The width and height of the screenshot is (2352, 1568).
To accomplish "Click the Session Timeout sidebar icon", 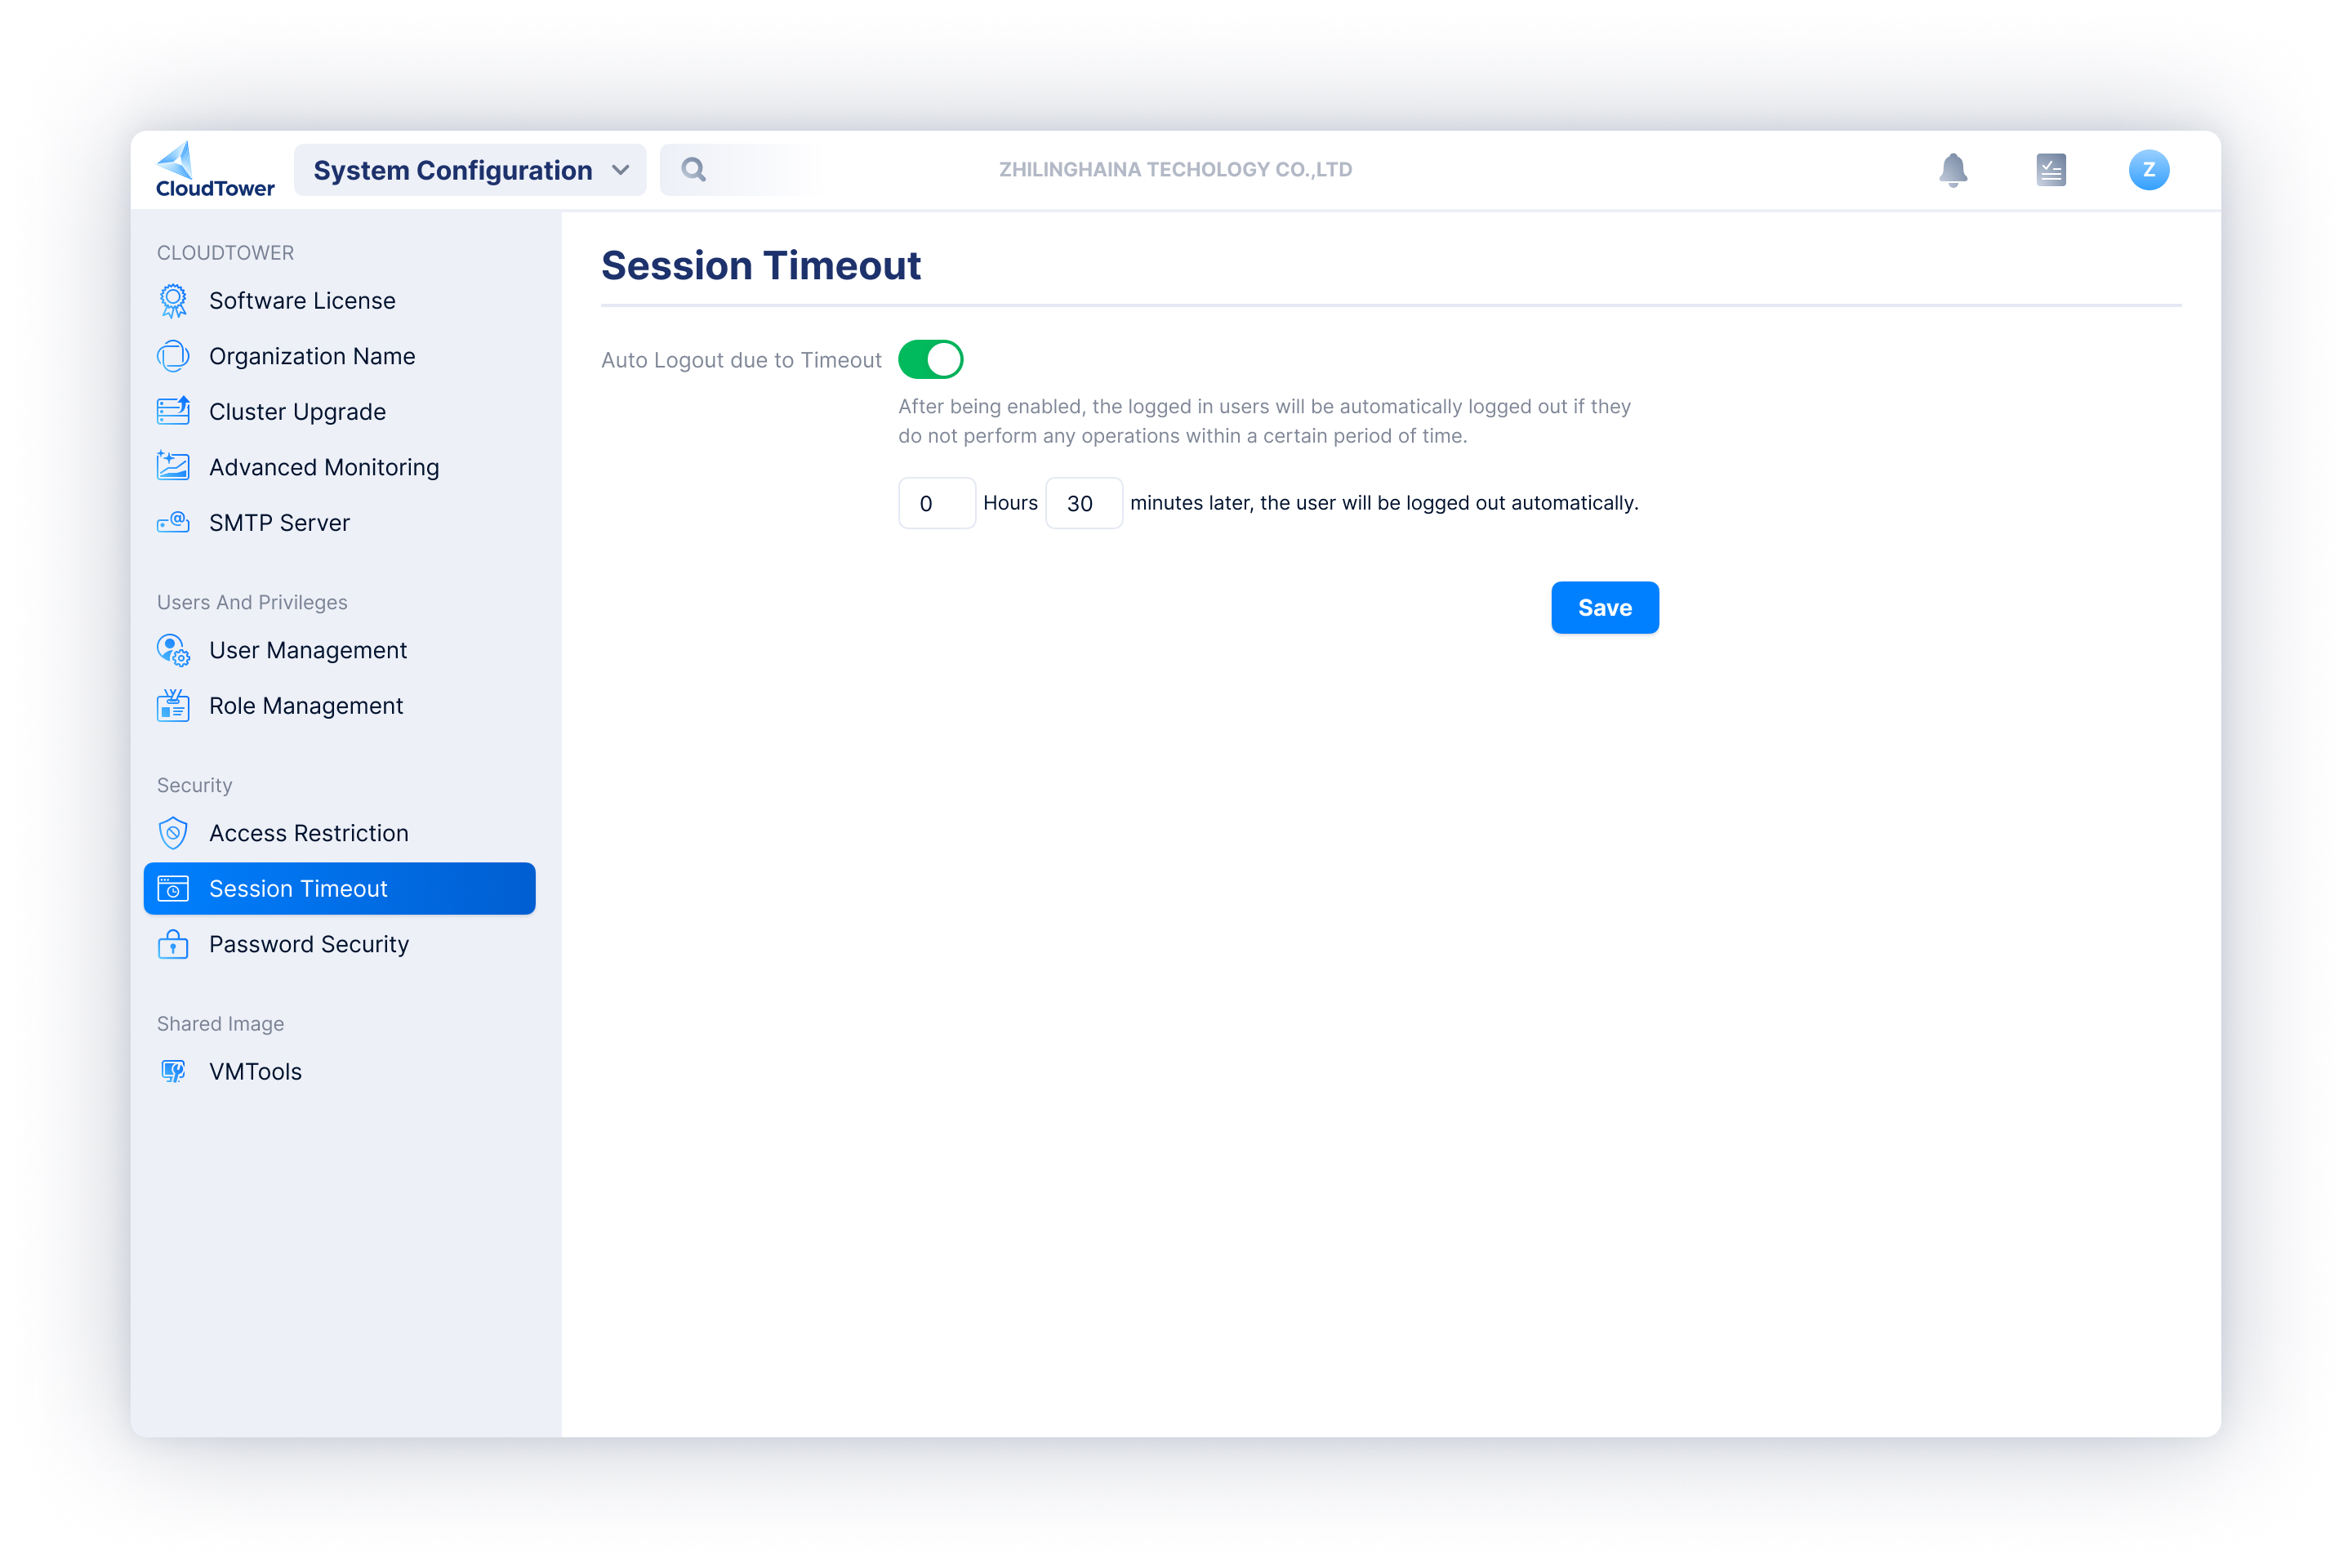I will pyautogui.click(x=173, y=888).
